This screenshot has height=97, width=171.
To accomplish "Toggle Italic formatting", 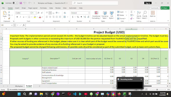I will click(20, 17).
